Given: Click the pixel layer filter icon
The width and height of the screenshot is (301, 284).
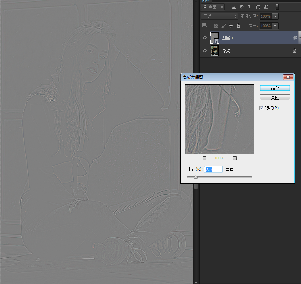Looking at the screenshot, I should pos(234,7).
